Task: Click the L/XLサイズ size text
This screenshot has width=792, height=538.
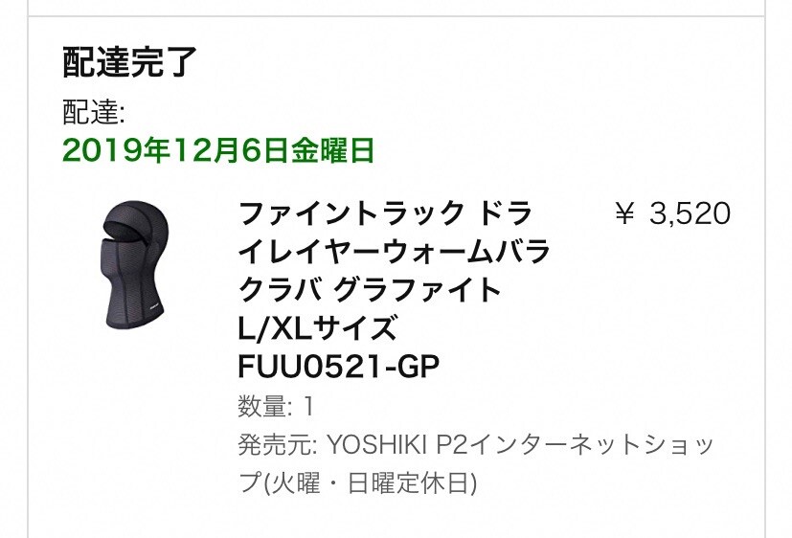Action: (x=316, y=328)
